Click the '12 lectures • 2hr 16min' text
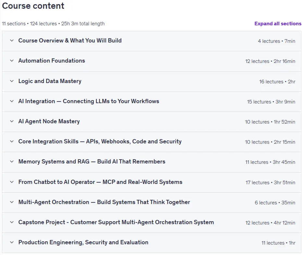Screen dimensions: 303x255 270,61
